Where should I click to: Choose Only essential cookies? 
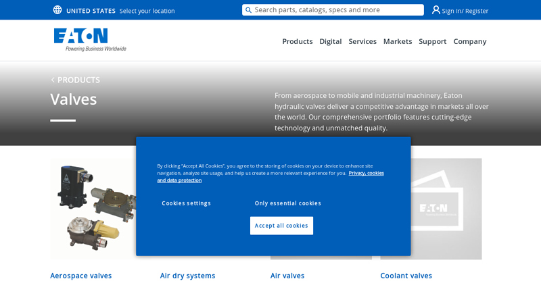click(x=288, y=203)
